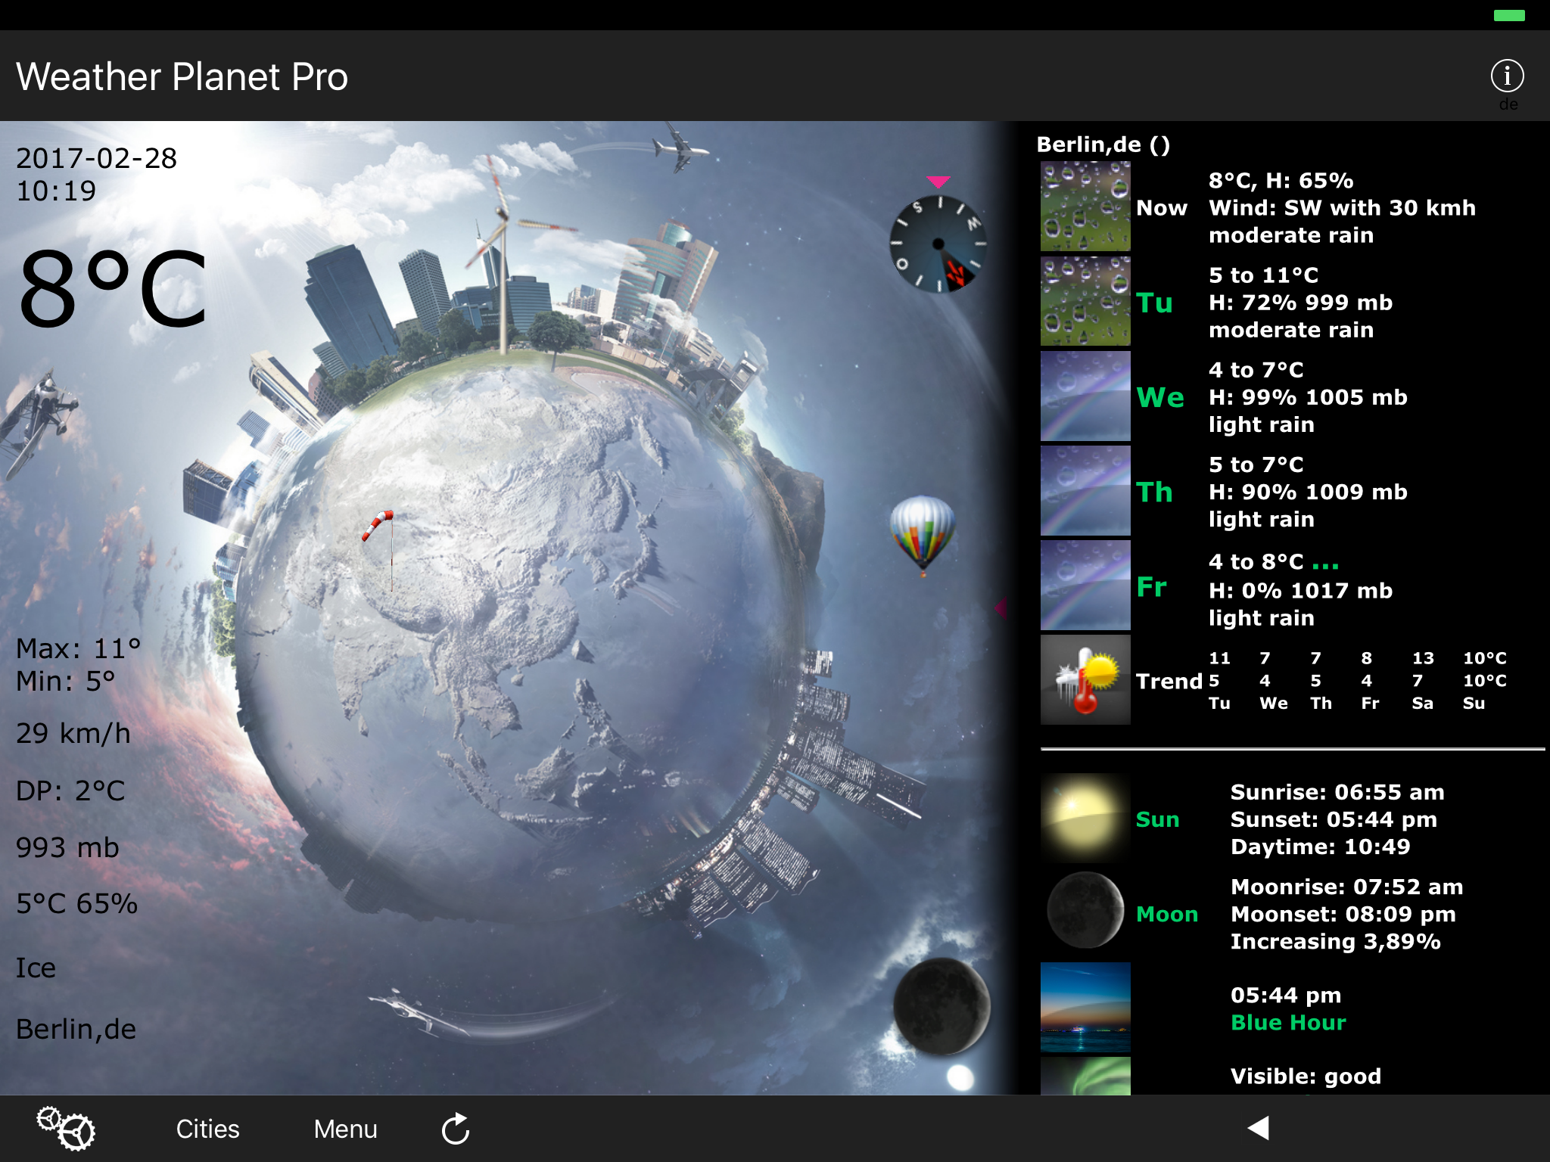This screenshot has width=1550, height=1162.
Task: Click the wind compass dial
Action: 938,244
